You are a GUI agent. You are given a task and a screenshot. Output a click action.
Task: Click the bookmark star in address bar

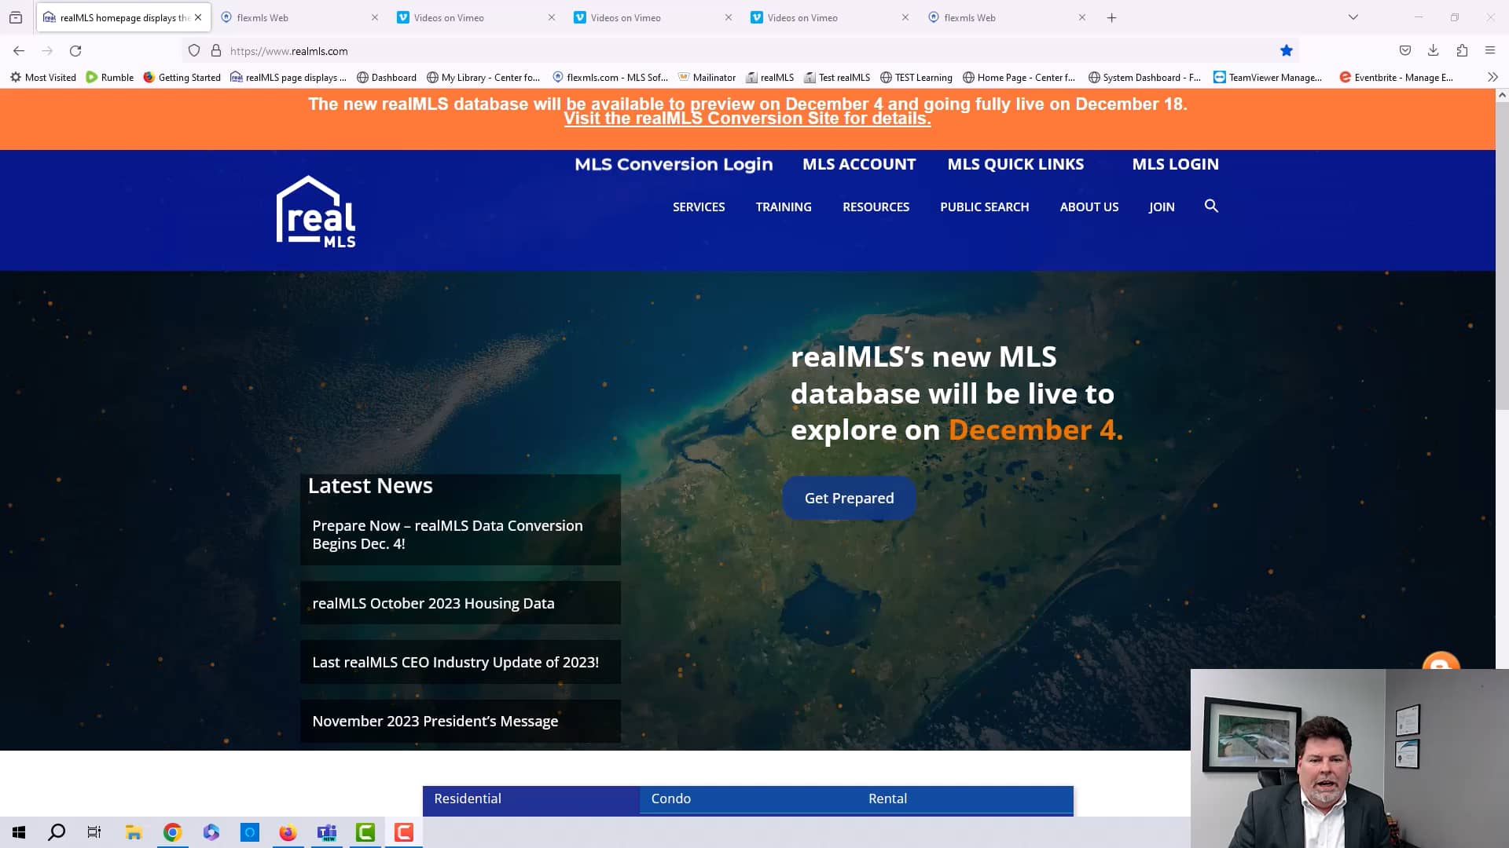[x=1287, y=51]
